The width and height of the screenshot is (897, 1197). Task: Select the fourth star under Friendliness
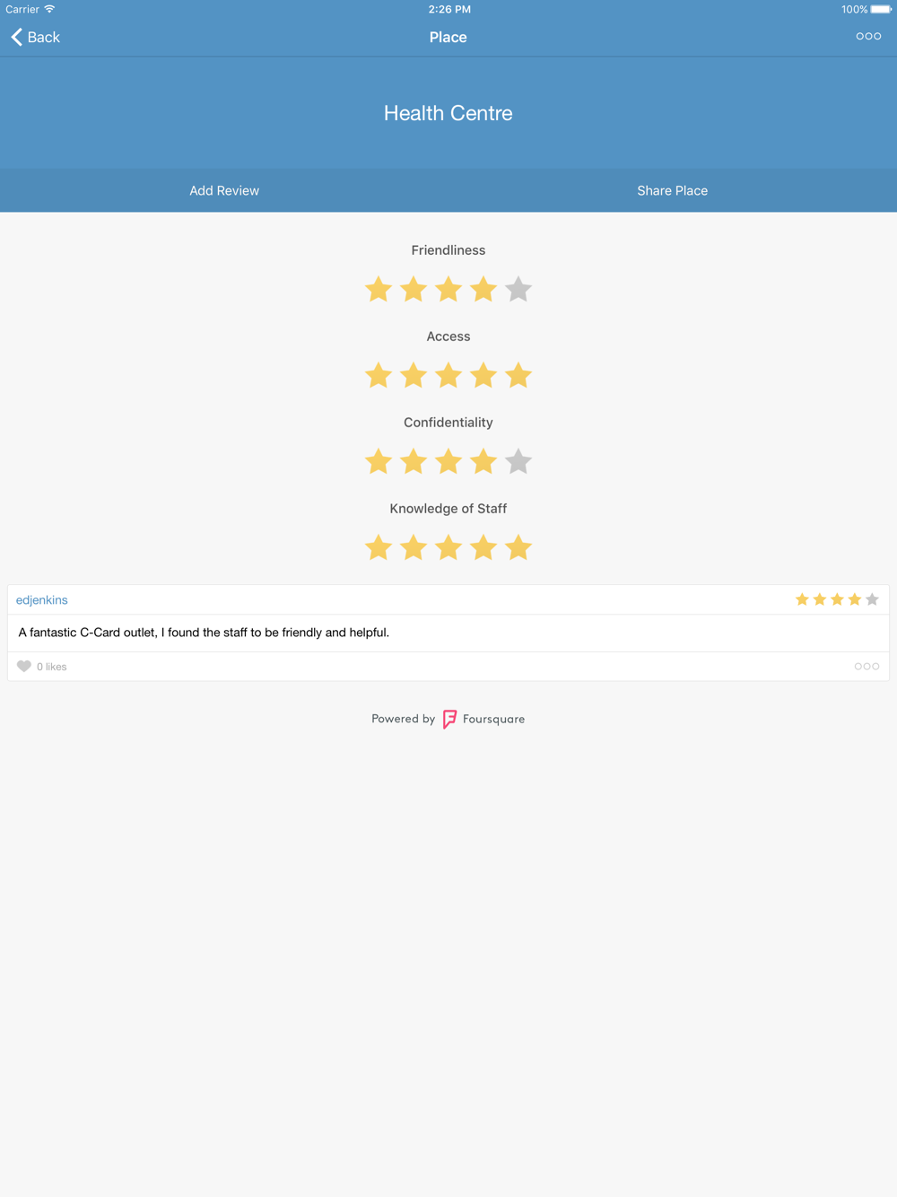coord(483,289)
